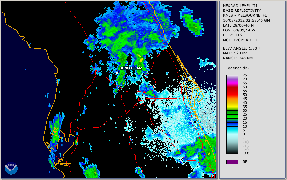Click the magenta 70 dBZ legend band
This screenshot has width=287, height=180.
[x=232, y=81]
